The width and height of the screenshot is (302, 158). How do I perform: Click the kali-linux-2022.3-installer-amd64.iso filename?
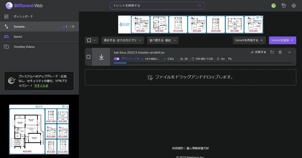pos(139,53)
